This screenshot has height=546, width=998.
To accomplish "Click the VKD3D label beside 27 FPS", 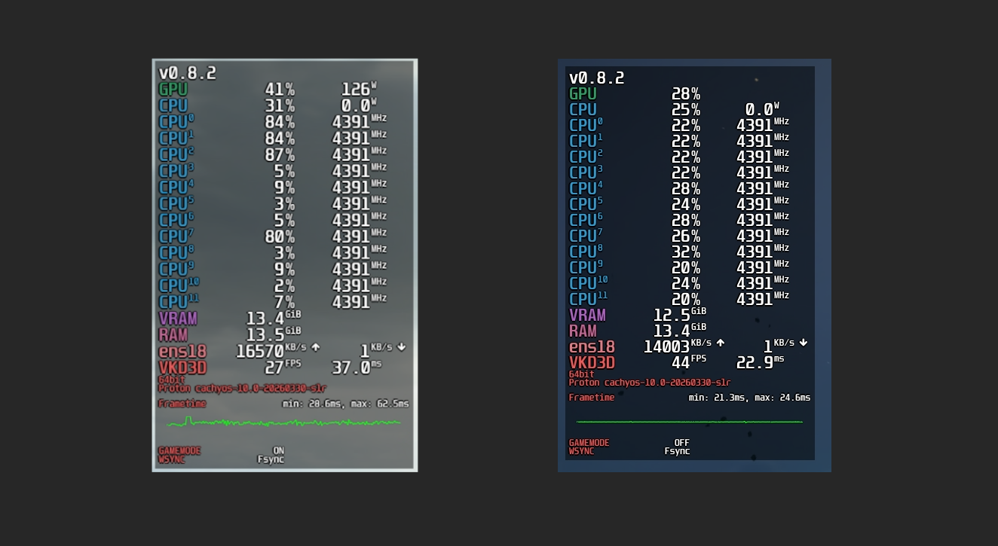I will (x=182, y=368).
